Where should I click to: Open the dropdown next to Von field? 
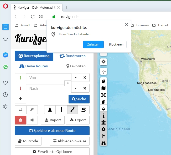pos(76,78)
